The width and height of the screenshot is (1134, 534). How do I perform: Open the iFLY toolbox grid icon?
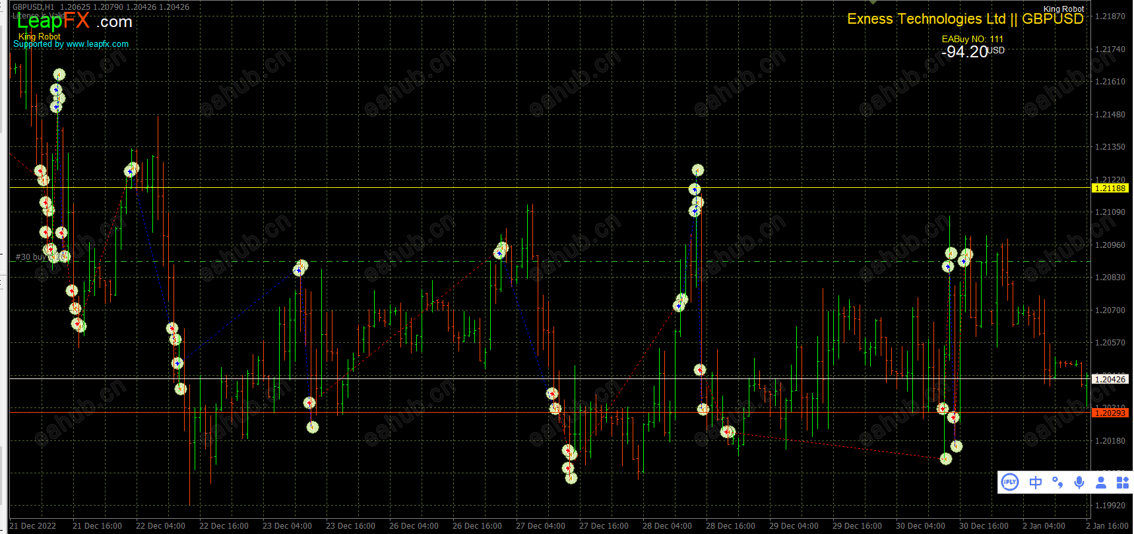point(1123,483)
